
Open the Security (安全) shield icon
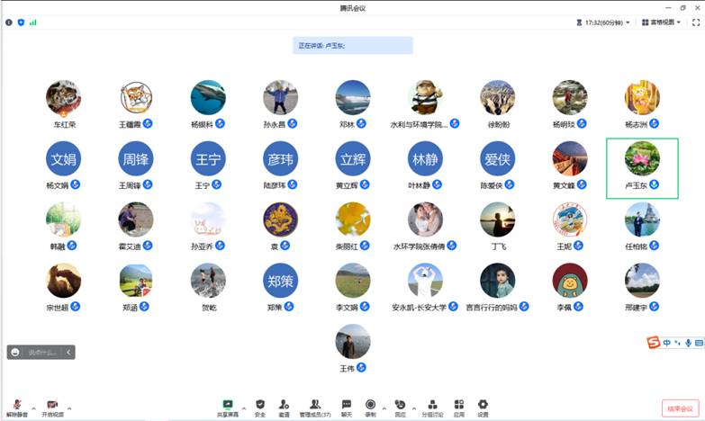coord(260,408)
